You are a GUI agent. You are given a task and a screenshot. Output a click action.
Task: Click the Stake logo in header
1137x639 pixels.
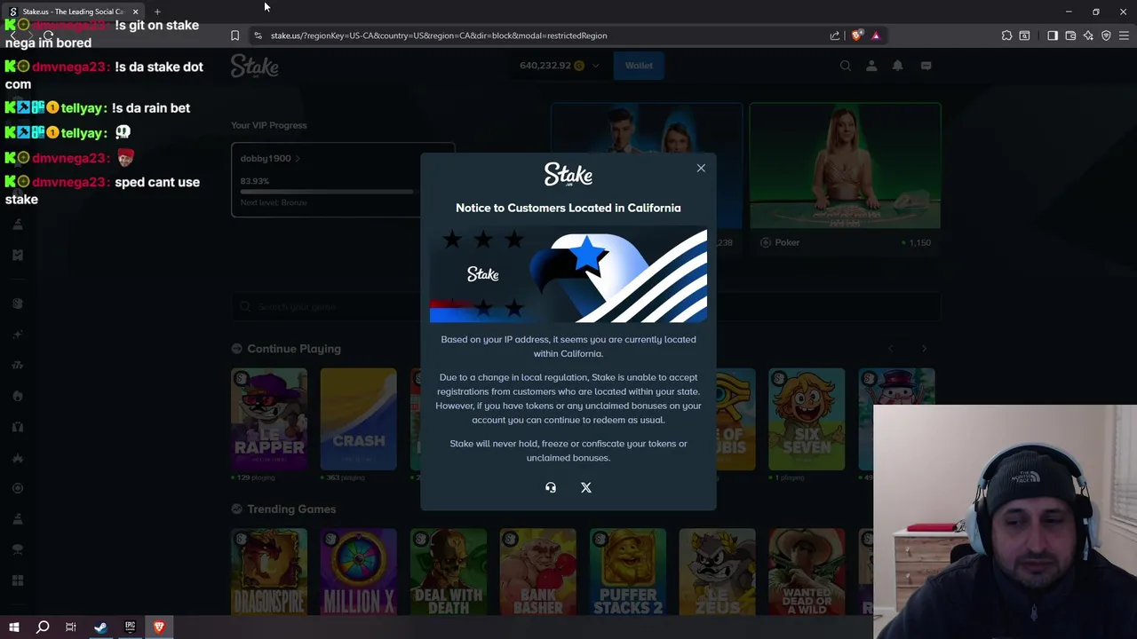[x=255, y=67]
